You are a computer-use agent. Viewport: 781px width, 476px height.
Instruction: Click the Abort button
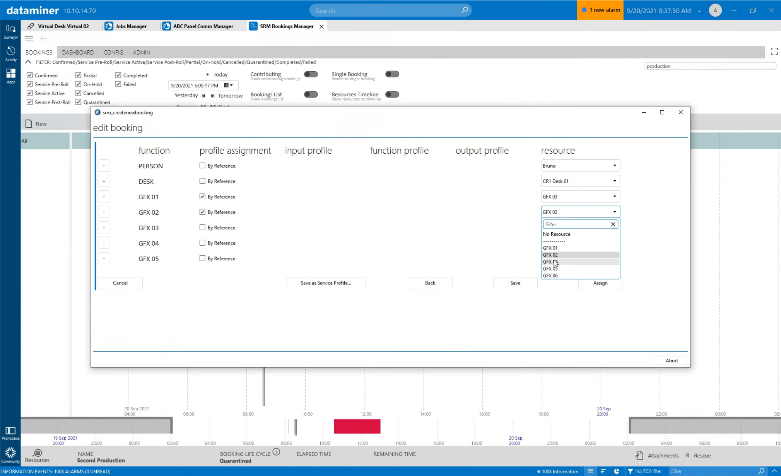[x=672, y=361]
